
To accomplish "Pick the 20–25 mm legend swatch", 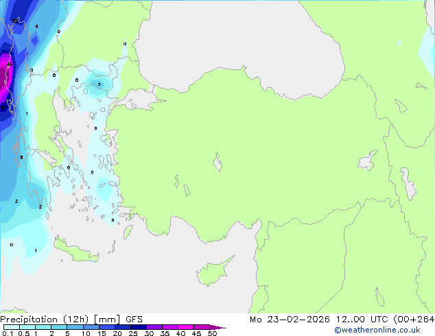I will [123, 327].
